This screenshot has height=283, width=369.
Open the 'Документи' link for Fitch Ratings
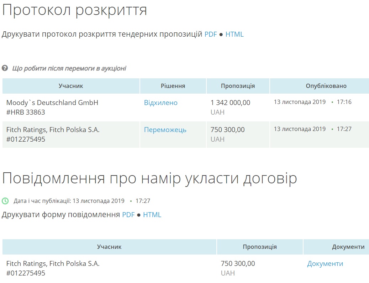pyautogui.click(x=325, y=264)
